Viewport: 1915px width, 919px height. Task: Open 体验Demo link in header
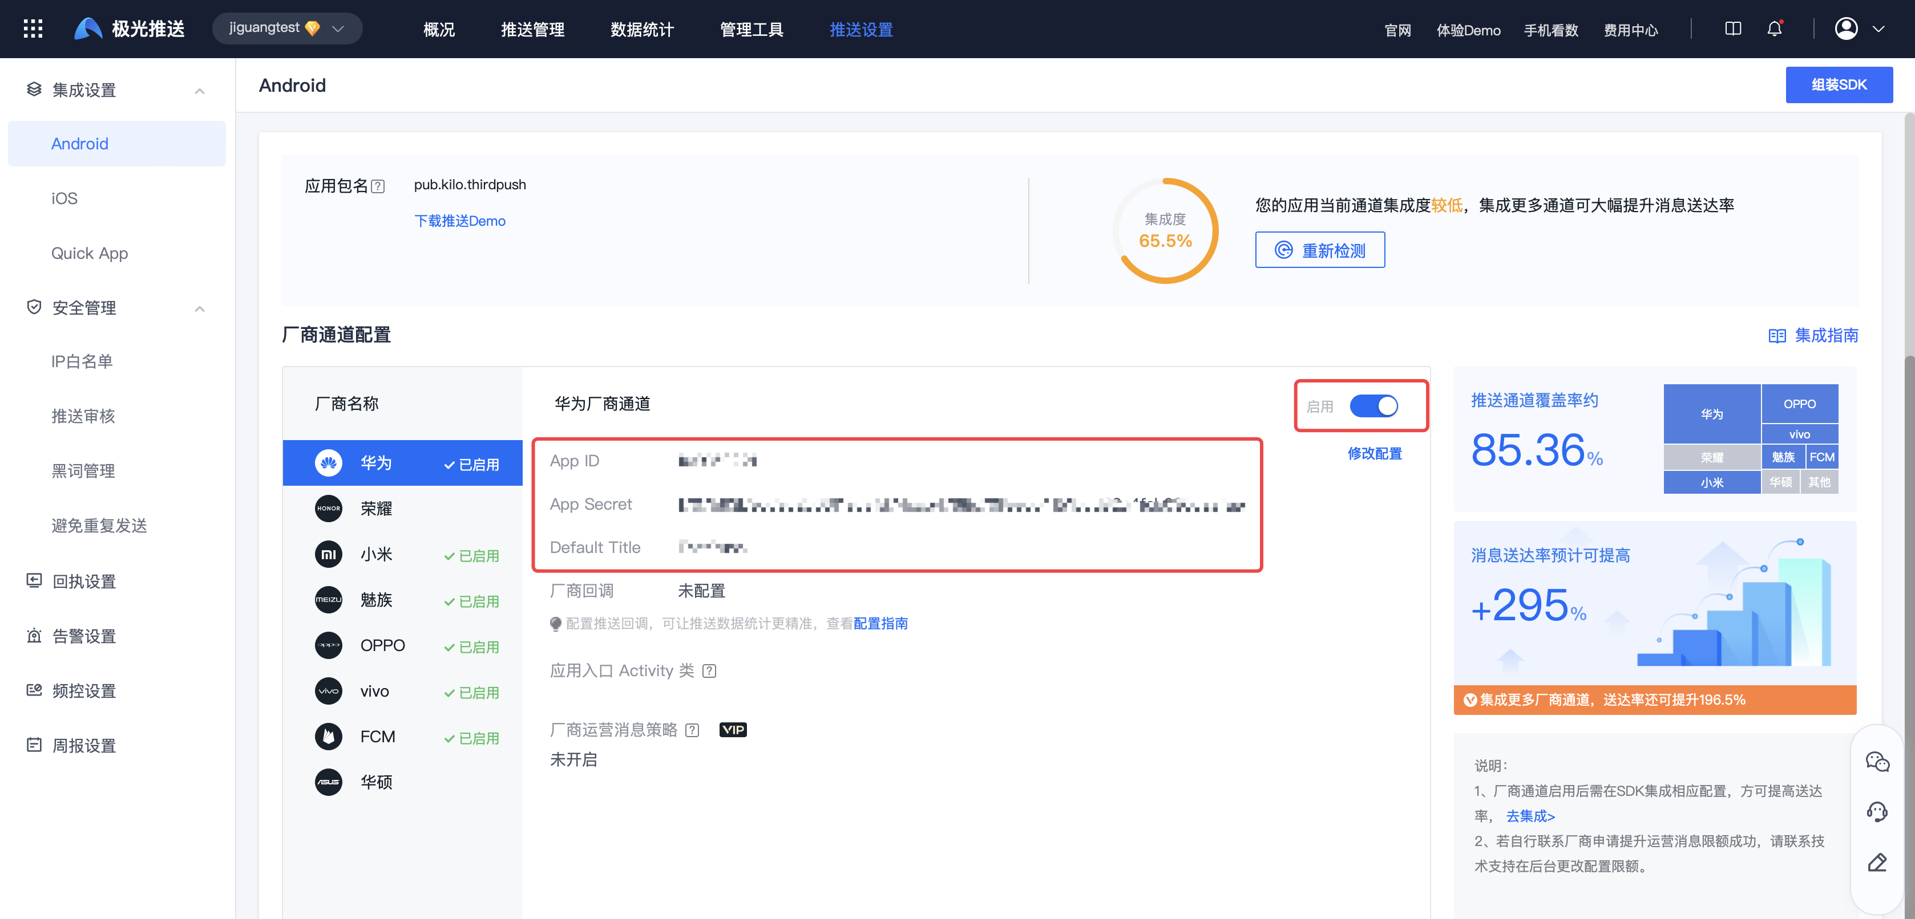tap(1468, 30)
